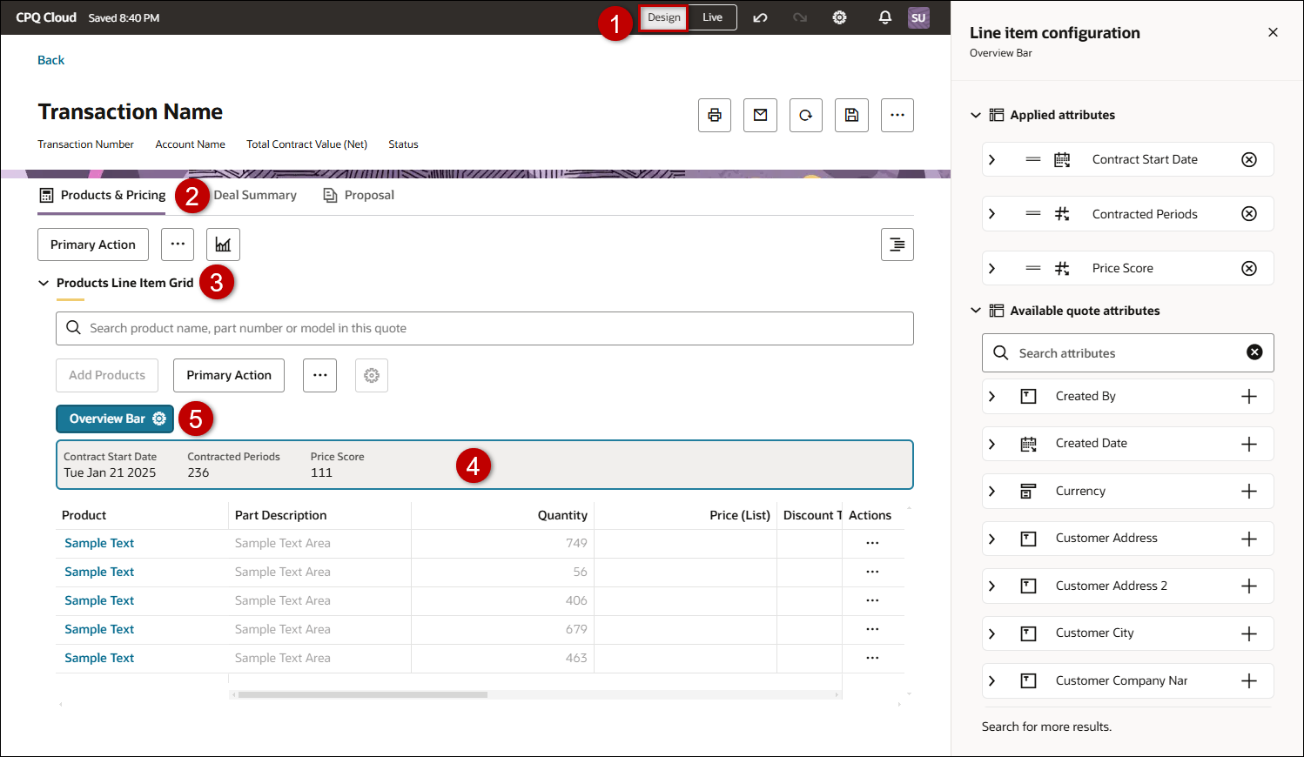Open the notifications bell

click(x=885, y=17)
